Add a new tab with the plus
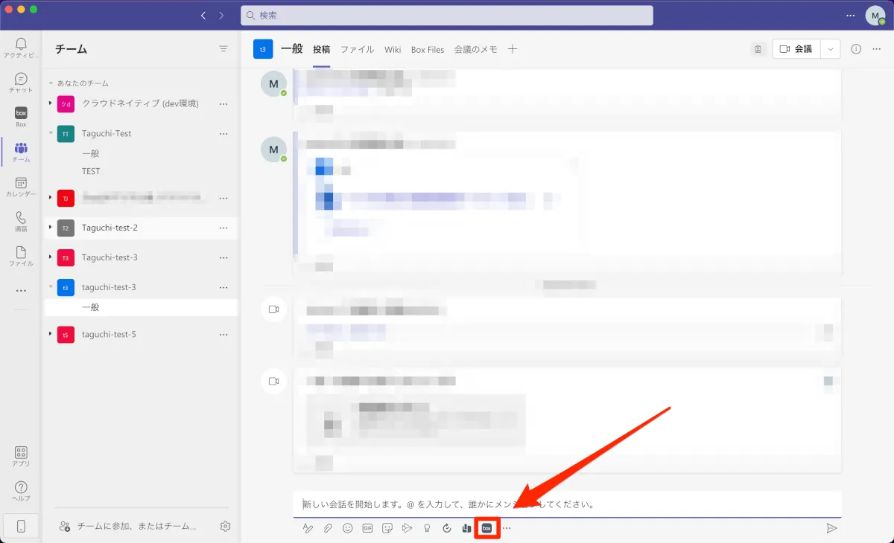The height and width of the screenshot is (543, 894). [x=512, y=49]
